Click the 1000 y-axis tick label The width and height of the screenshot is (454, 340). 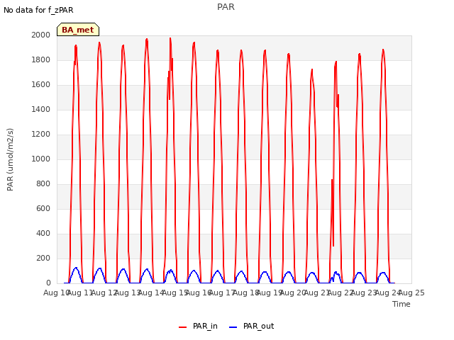click(x=41, y=159)
